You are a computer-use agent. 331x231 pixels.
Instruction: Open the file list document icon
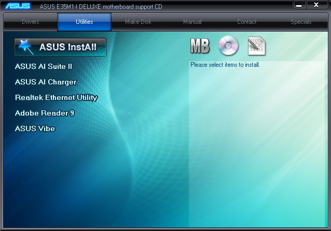point(257,46)
